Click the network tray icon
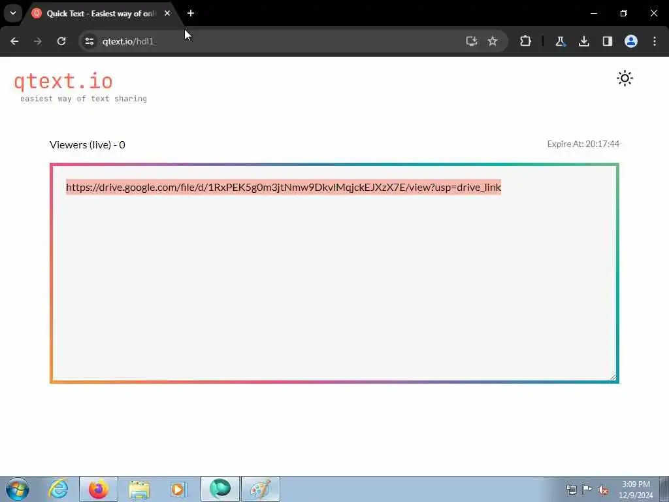 (571, 490)
